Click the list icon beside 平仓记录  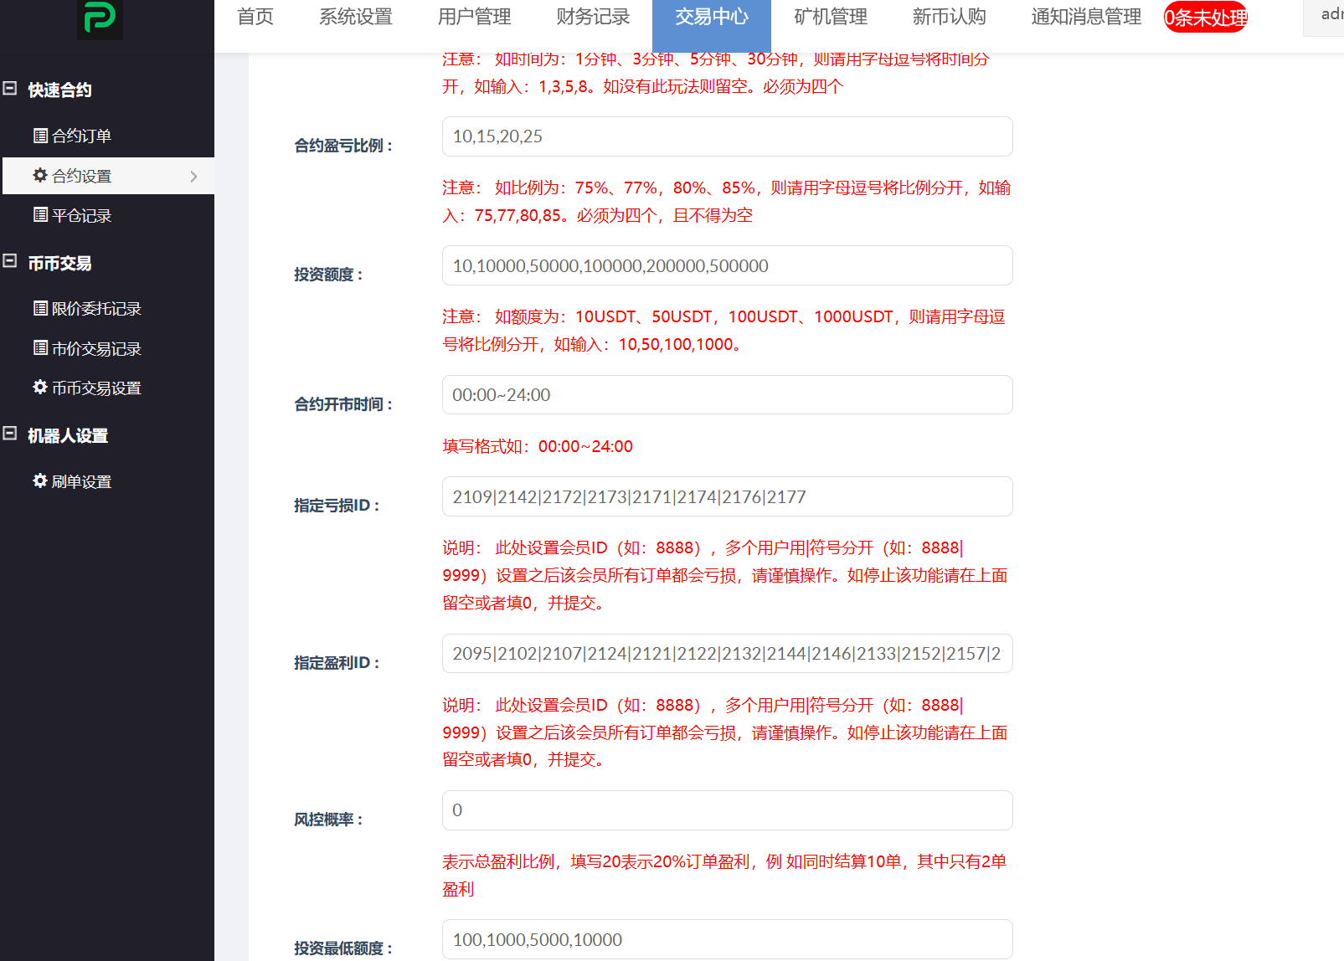[40, 215]
